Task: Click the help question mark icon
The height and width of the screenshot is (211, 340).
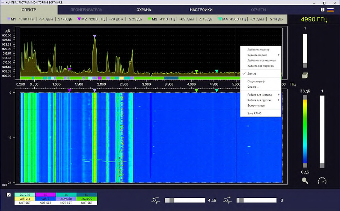Action: 322,10
